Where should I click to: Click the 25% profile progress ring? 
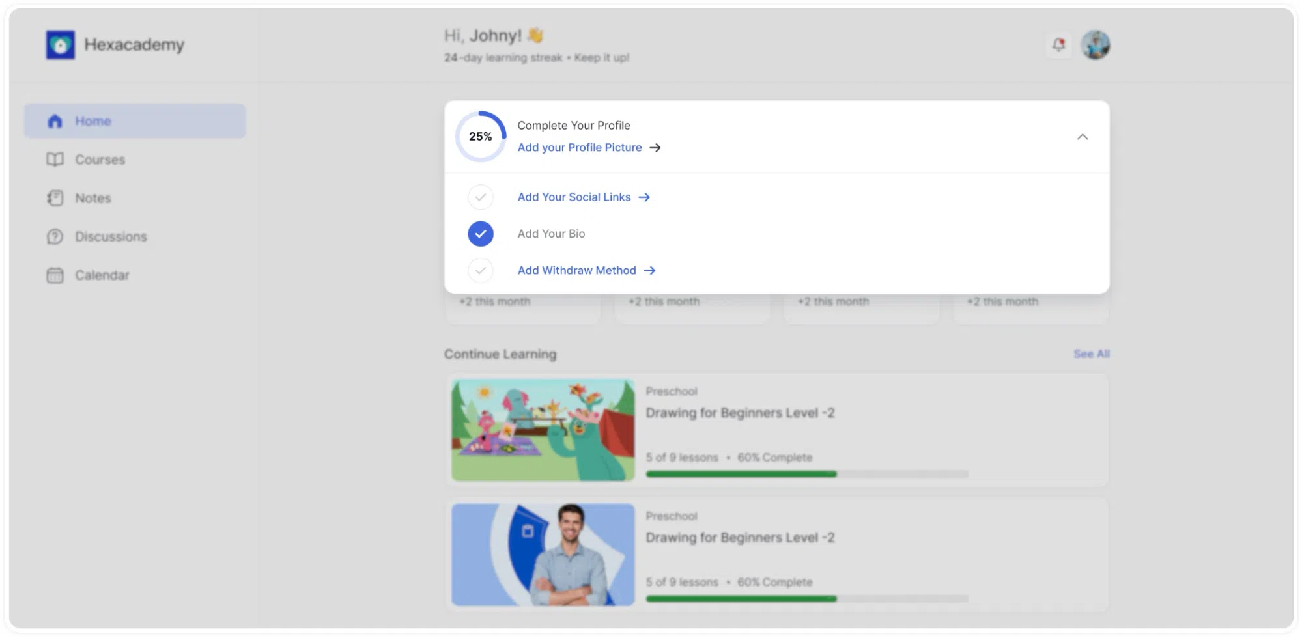[x=481, y=137]
